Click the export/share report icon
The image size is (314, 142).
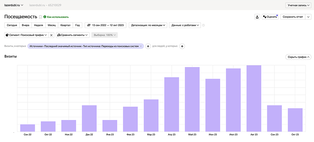coord(257,17)
